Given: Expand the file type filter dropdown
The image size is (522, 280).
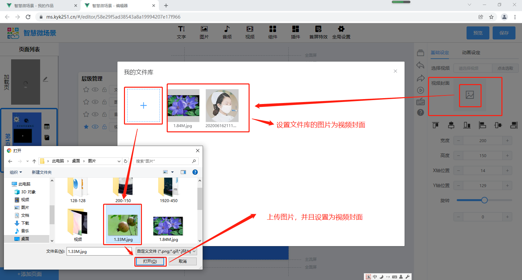Looking at the screenshot, I should tap(194, 251).
